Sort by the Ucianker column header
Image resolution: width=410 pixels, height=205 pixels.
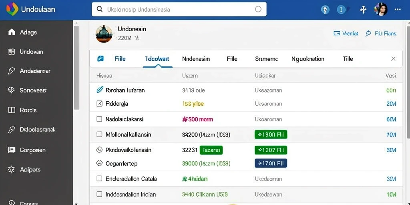point(265,76)
